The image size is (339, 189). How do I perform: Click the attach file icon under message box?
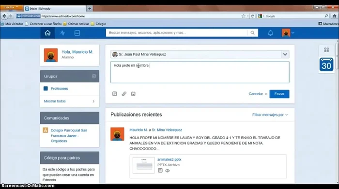coord(115,94)
